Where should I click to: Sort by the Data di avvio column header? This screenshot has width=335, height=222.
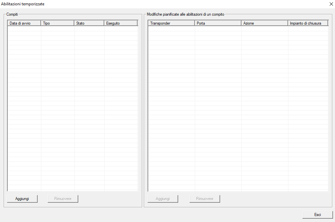click(24, 23)
